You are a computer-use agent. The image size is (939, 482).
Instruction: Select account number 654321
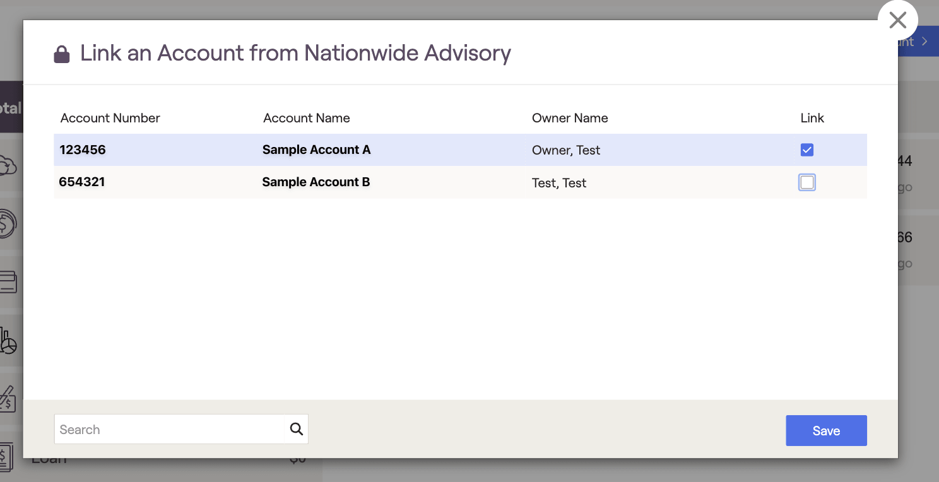tap(82, 182)
